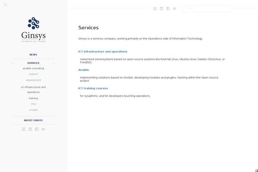Open the News menu item

click(x=33, y=55)
